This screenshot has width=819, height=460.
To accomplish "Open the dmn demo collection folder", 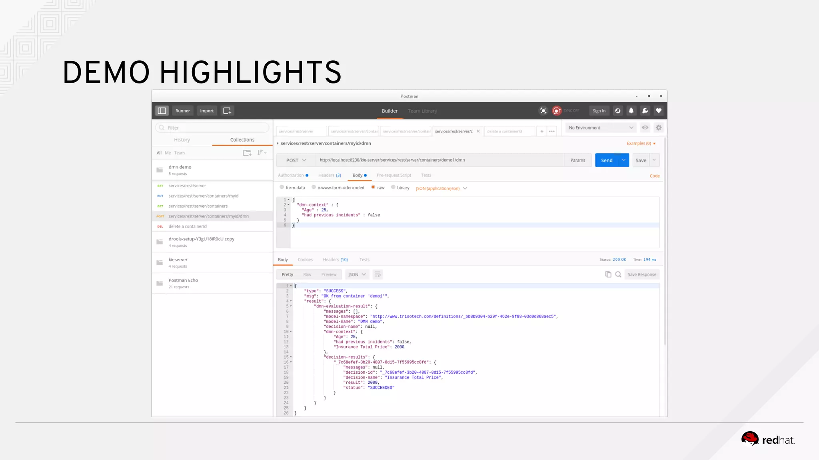I will [x=212, y=170].
